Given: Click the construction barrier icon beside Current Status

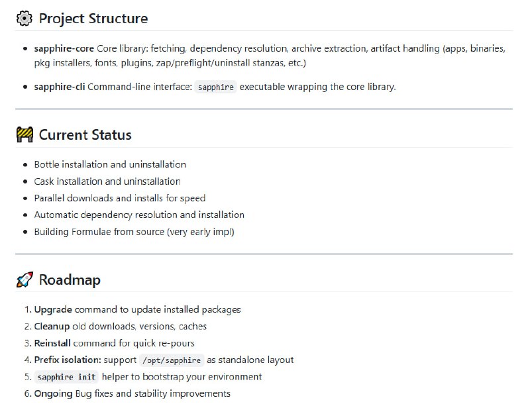Looking at the screenshot, I should pos(24,135).
